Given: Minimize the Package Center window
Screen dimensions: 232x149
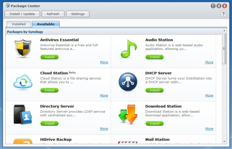Looking at the screenshot, I should (x=213, y=6).
